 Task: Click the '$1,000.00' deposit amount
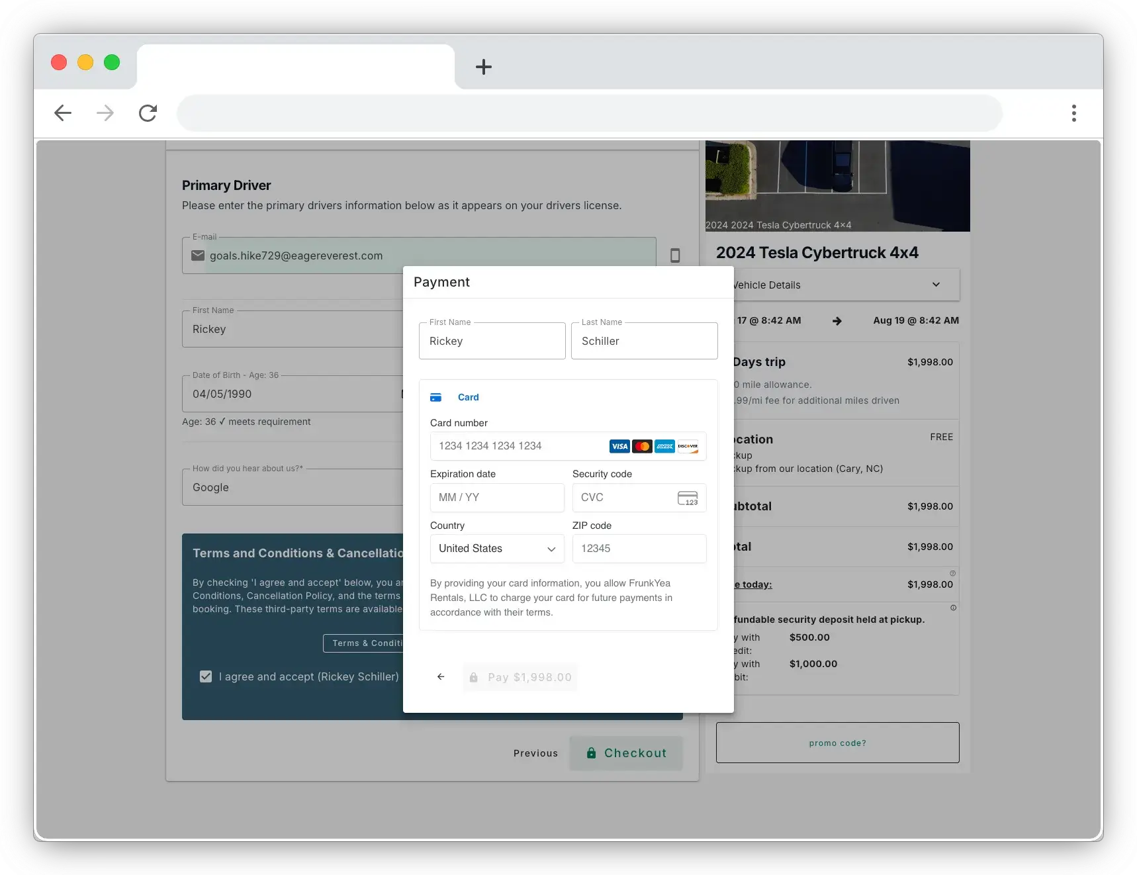(813, 665)
